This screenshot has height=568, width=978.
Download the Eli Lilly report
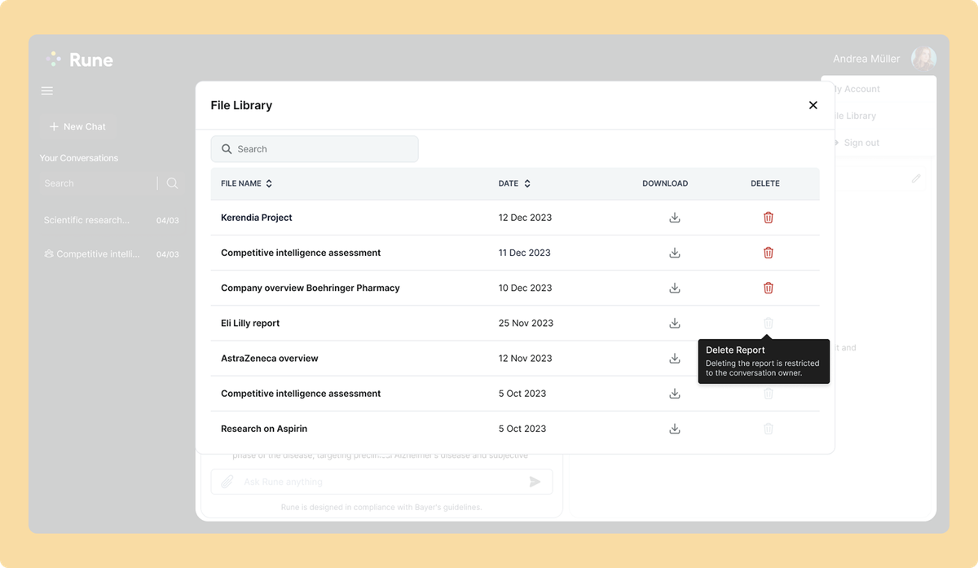click(x=675, y=323)
